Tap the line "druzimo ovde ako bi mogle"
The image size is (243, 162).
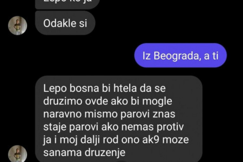pyautogui.click(x=108, y=101)
